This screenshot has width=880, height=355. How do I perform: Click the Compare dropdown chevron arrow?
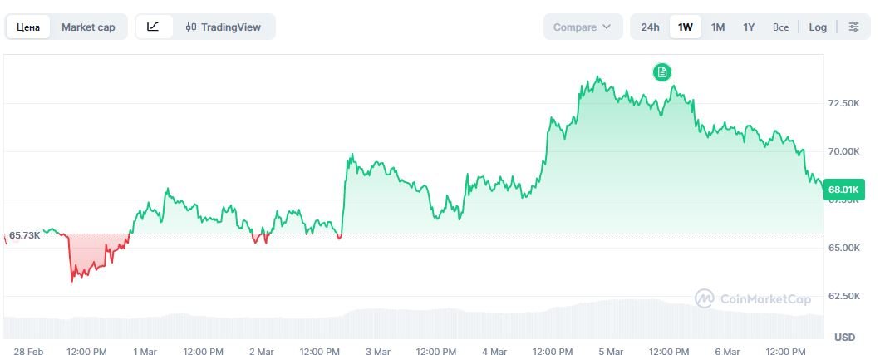click(x=607, y=27)
